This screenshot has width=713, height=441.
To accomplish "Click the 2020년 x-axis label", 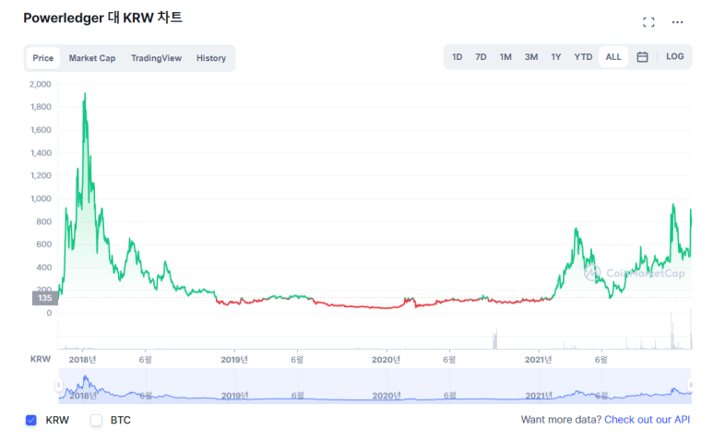I will (x=386, y=360).
